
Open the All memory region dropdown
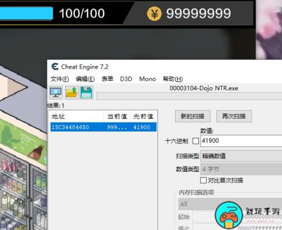click(230, 204)
